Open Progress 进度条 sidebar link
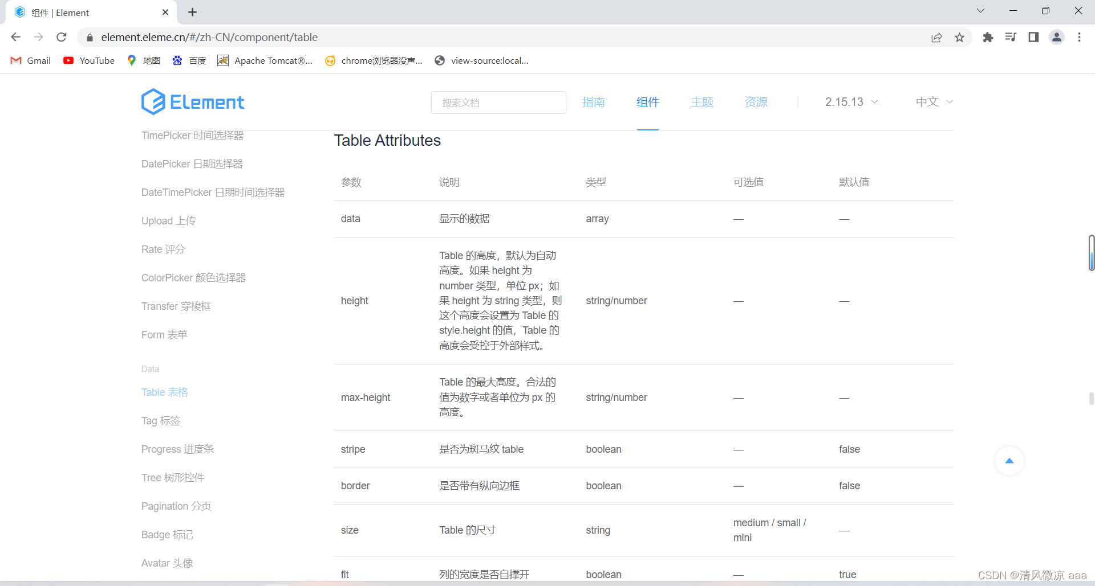1095x586 pixels. pos(178,449)
